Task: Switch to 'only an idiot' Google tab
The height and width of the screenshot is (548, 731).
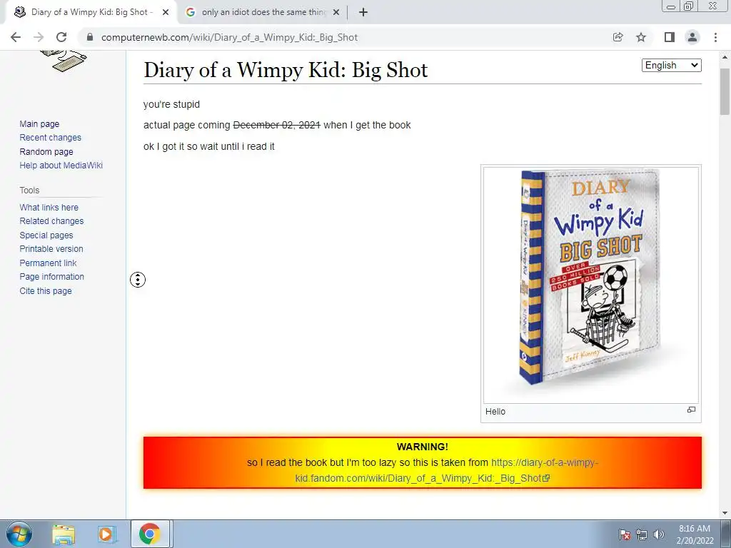Action: click(x=263, y=13)
